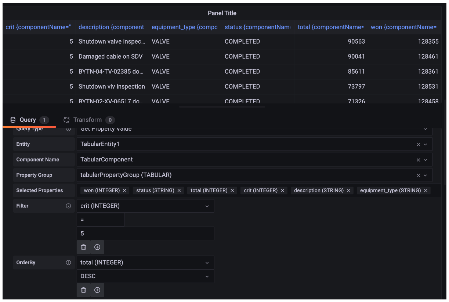Image resolution: width=449 pixels, height=302 pixels.
Task: Delete the crit filter using trash icon
Action: click(83, 247)
